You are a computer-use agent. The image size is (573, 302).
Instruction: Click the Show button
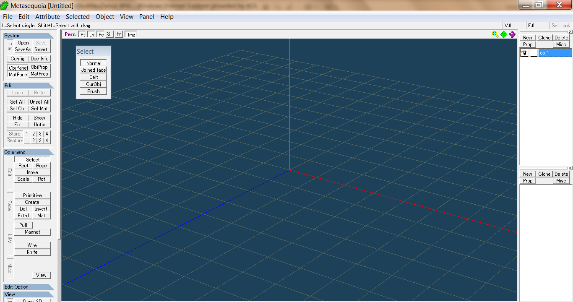39,118
